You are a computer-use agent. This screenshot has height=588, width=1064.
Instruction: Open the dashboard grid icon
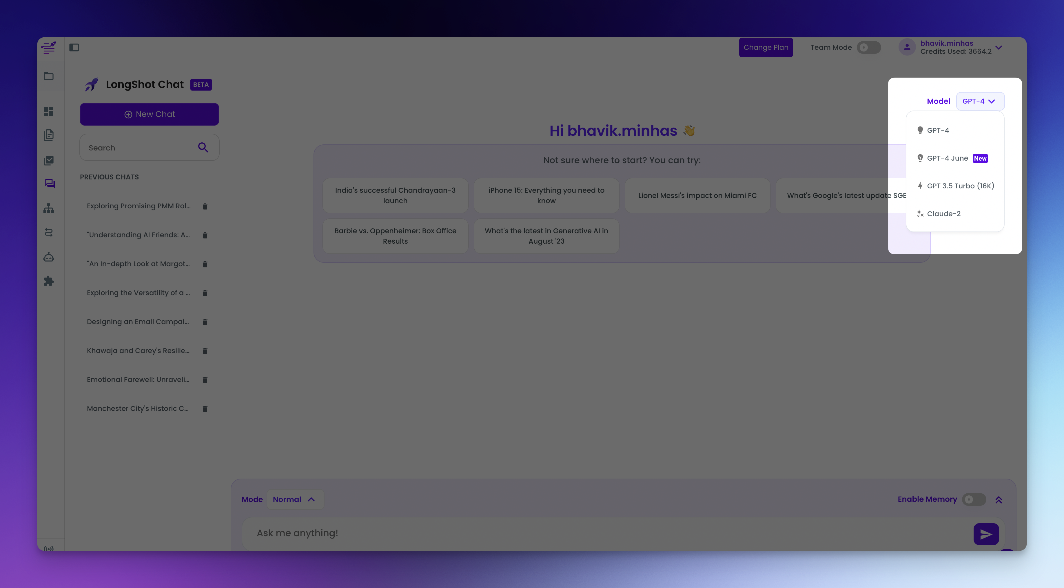pyautogui.click(x=49, y=111)
